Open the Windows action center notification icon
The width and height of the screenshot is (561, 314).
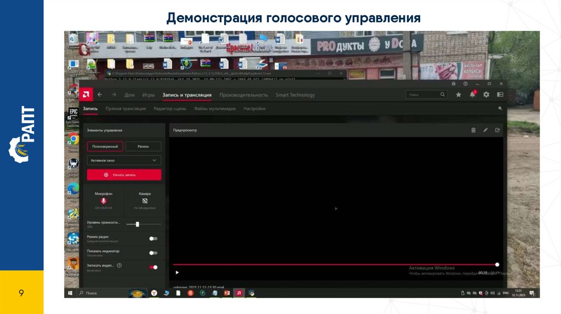(531, 293)
